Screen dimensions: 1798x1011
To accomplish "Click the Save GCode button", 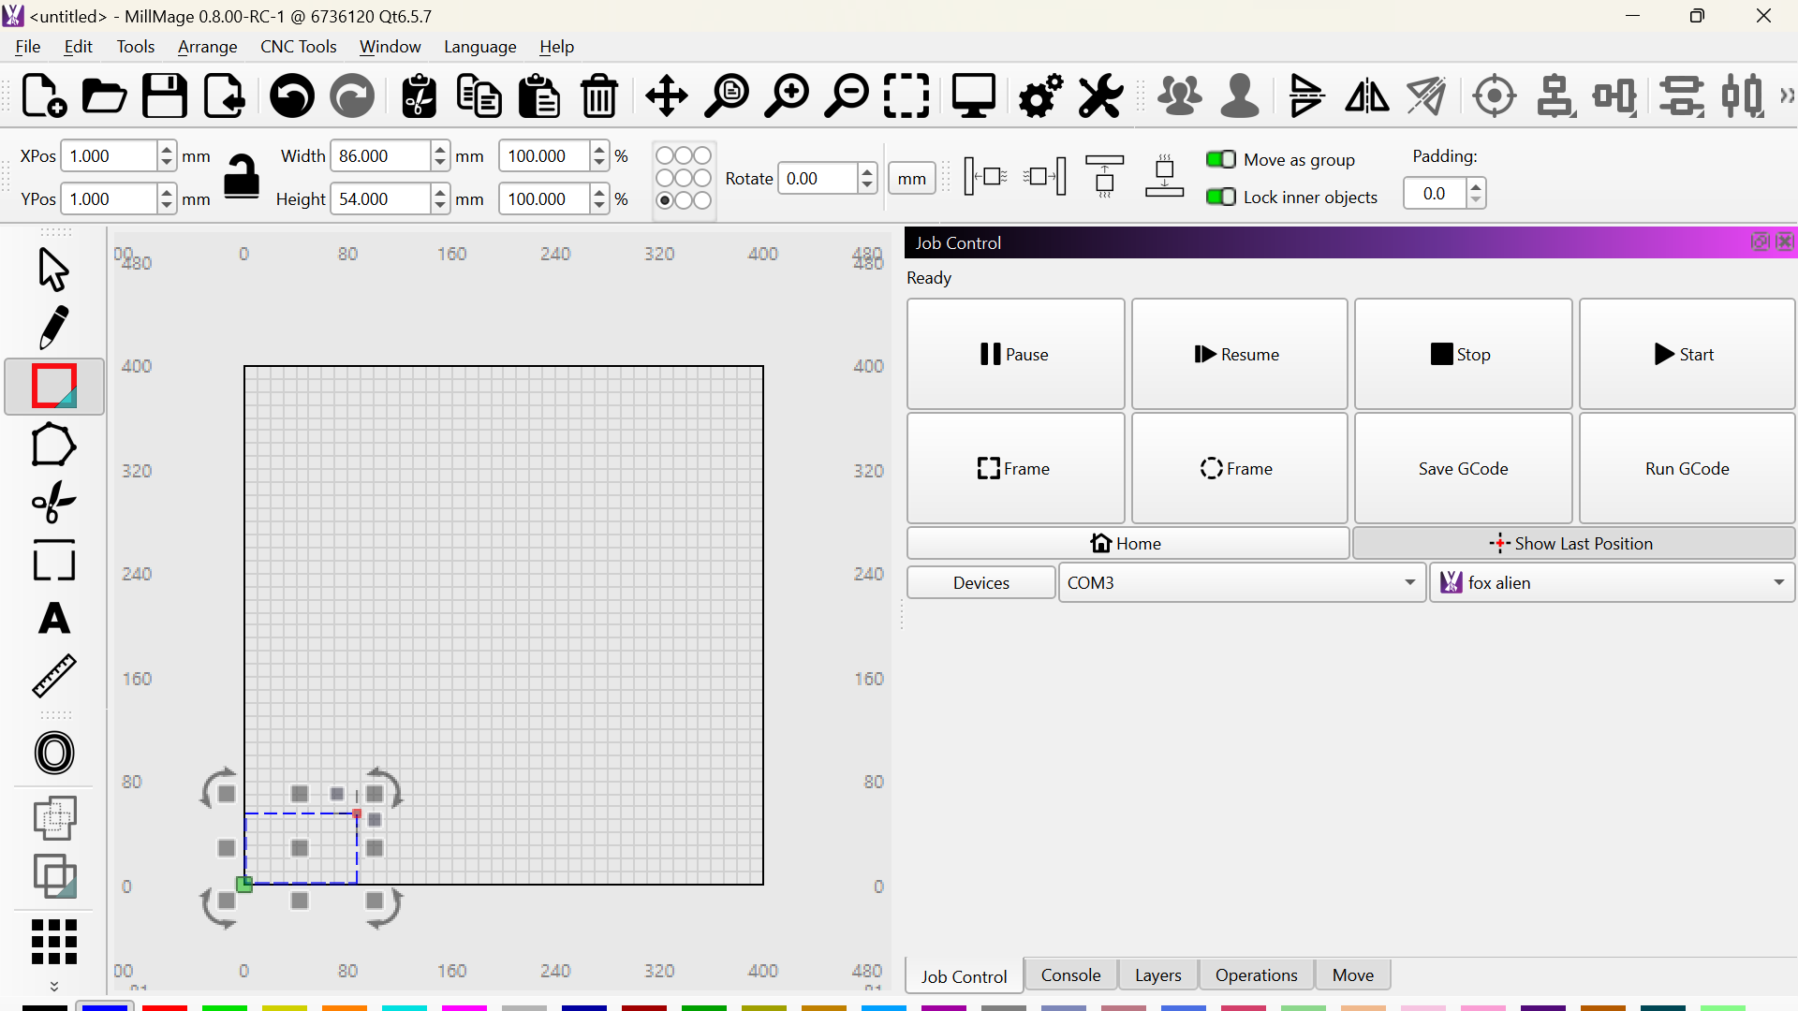I will (1463, 468).
